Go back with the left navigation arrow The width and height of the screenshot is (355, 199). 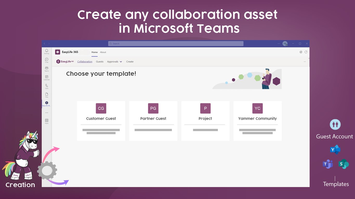tap(44, 44)
